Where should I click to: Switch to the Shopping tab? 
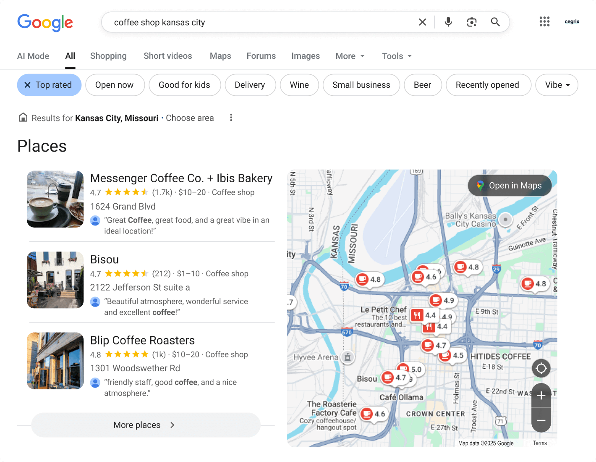click(108, 56)
